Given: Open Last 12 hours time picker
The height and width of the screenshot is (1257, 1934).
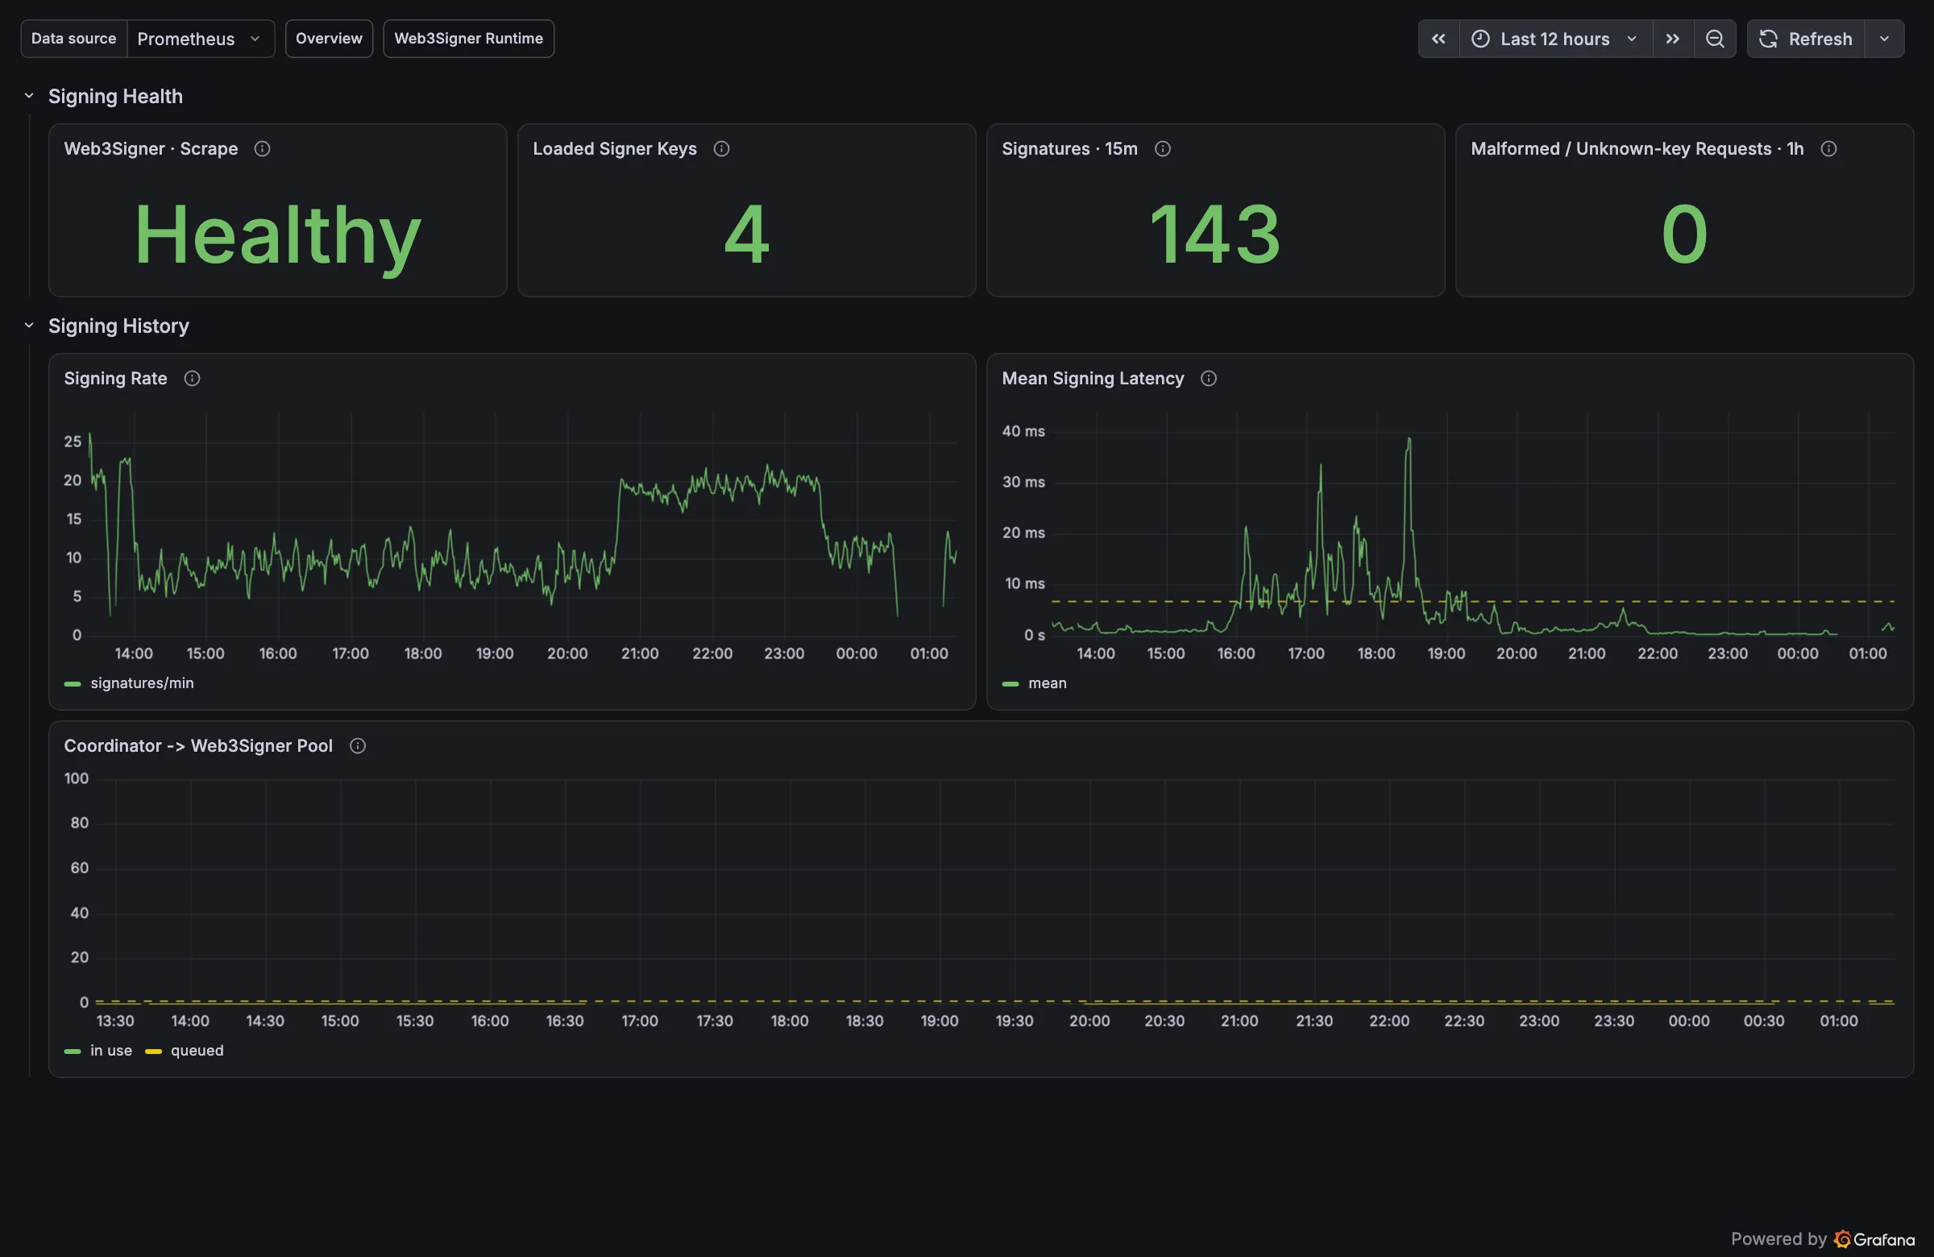Looking at the screenshot, I should coord(1556,39).
